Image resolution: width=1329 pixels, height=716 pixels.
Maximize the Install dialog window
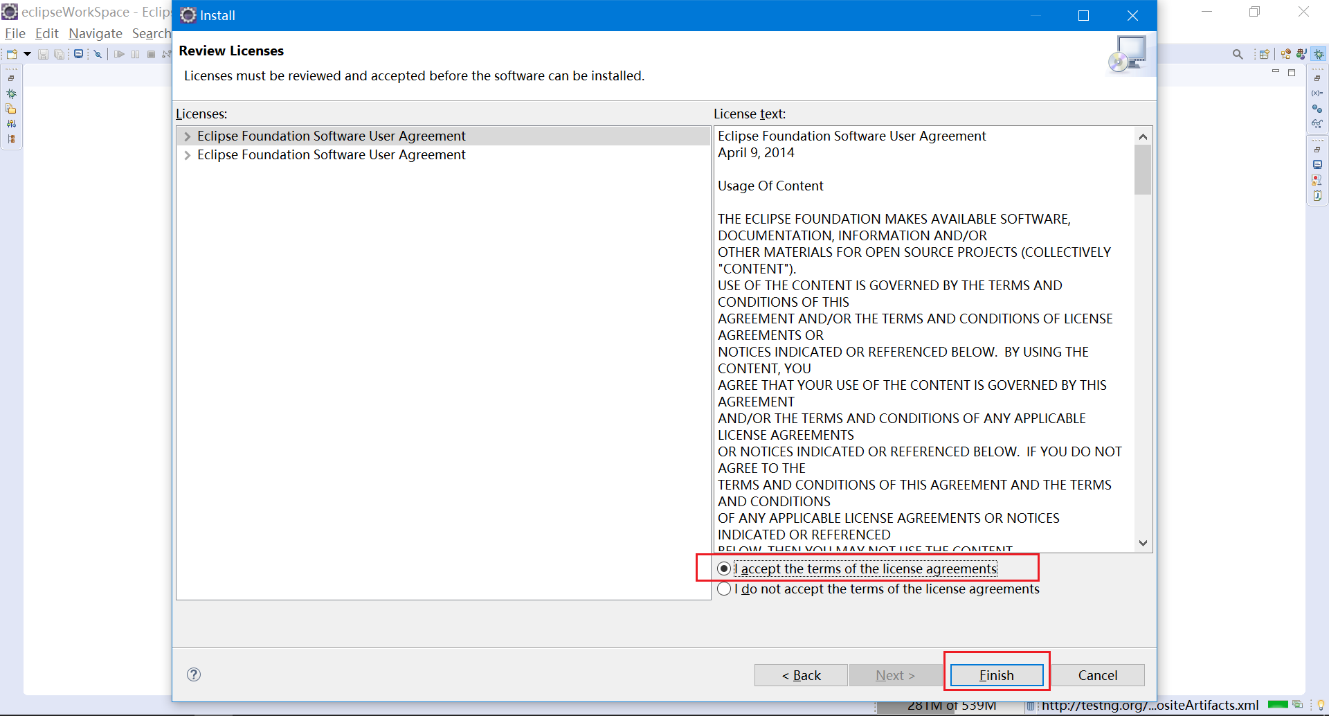[1084, 15]
